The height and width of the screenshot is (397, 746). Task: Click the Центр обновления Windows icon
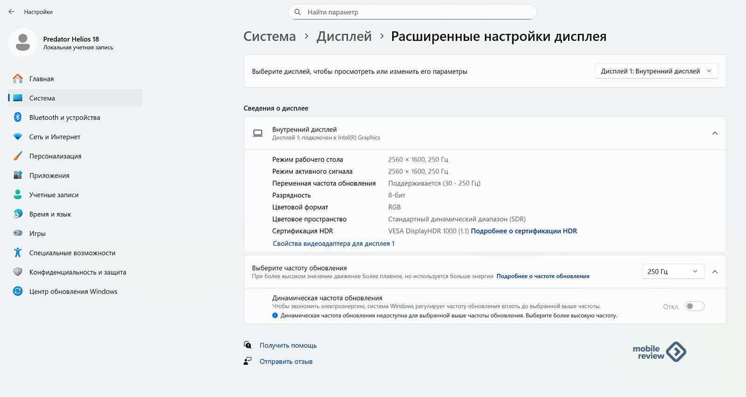(18, 292)
